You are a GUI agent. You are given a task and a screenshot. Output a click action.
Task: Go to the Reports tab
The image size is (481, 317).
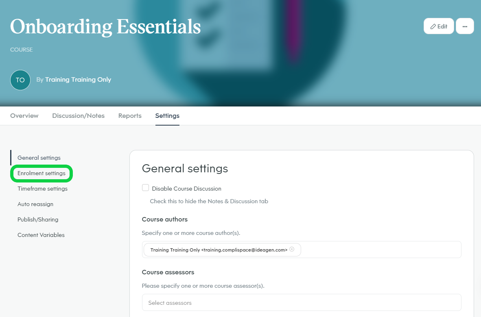130,116
